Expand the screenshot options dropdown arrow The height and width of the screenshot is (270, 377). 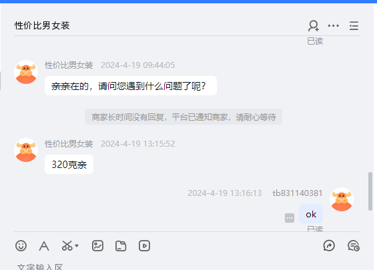[x=77, y=246]
